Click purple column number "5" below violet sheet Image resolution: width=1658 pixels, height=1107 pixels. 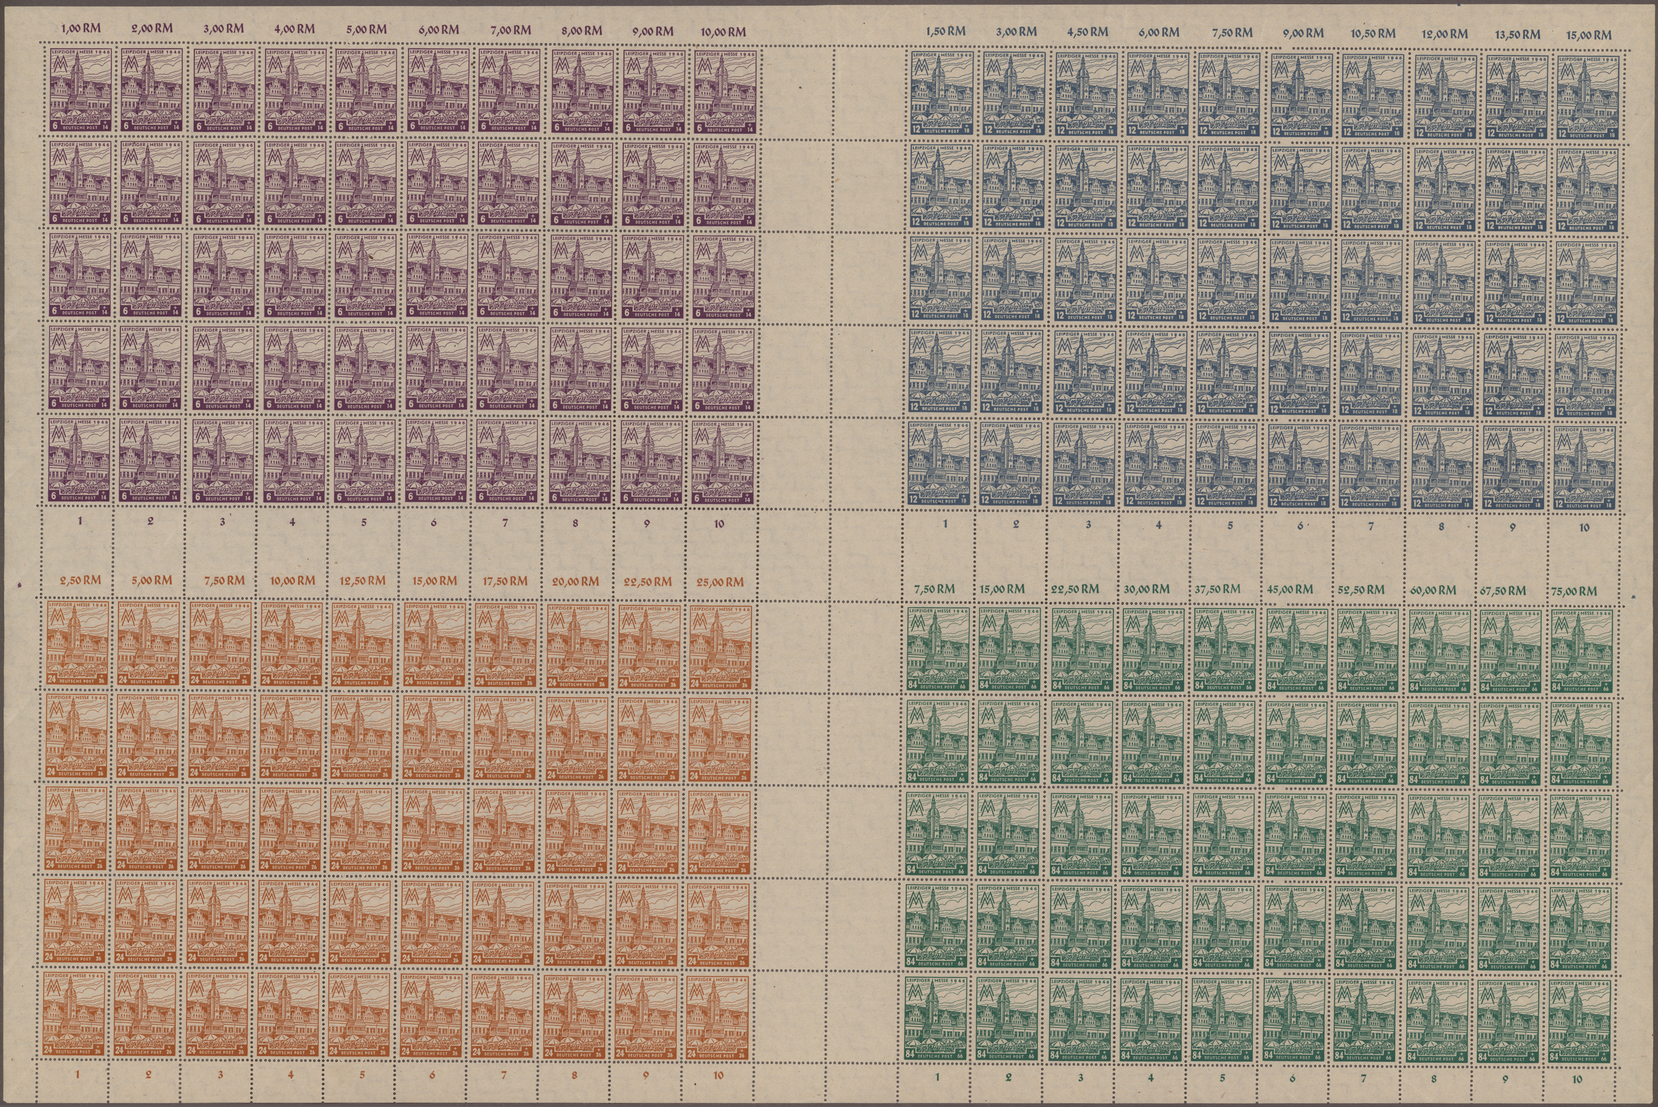pos(363,522)
